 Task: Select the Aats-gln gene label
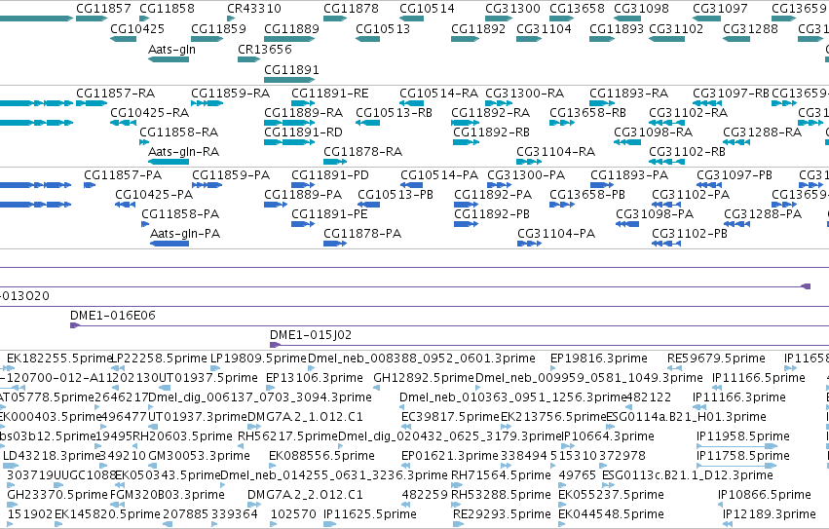(x=171, y=49)
